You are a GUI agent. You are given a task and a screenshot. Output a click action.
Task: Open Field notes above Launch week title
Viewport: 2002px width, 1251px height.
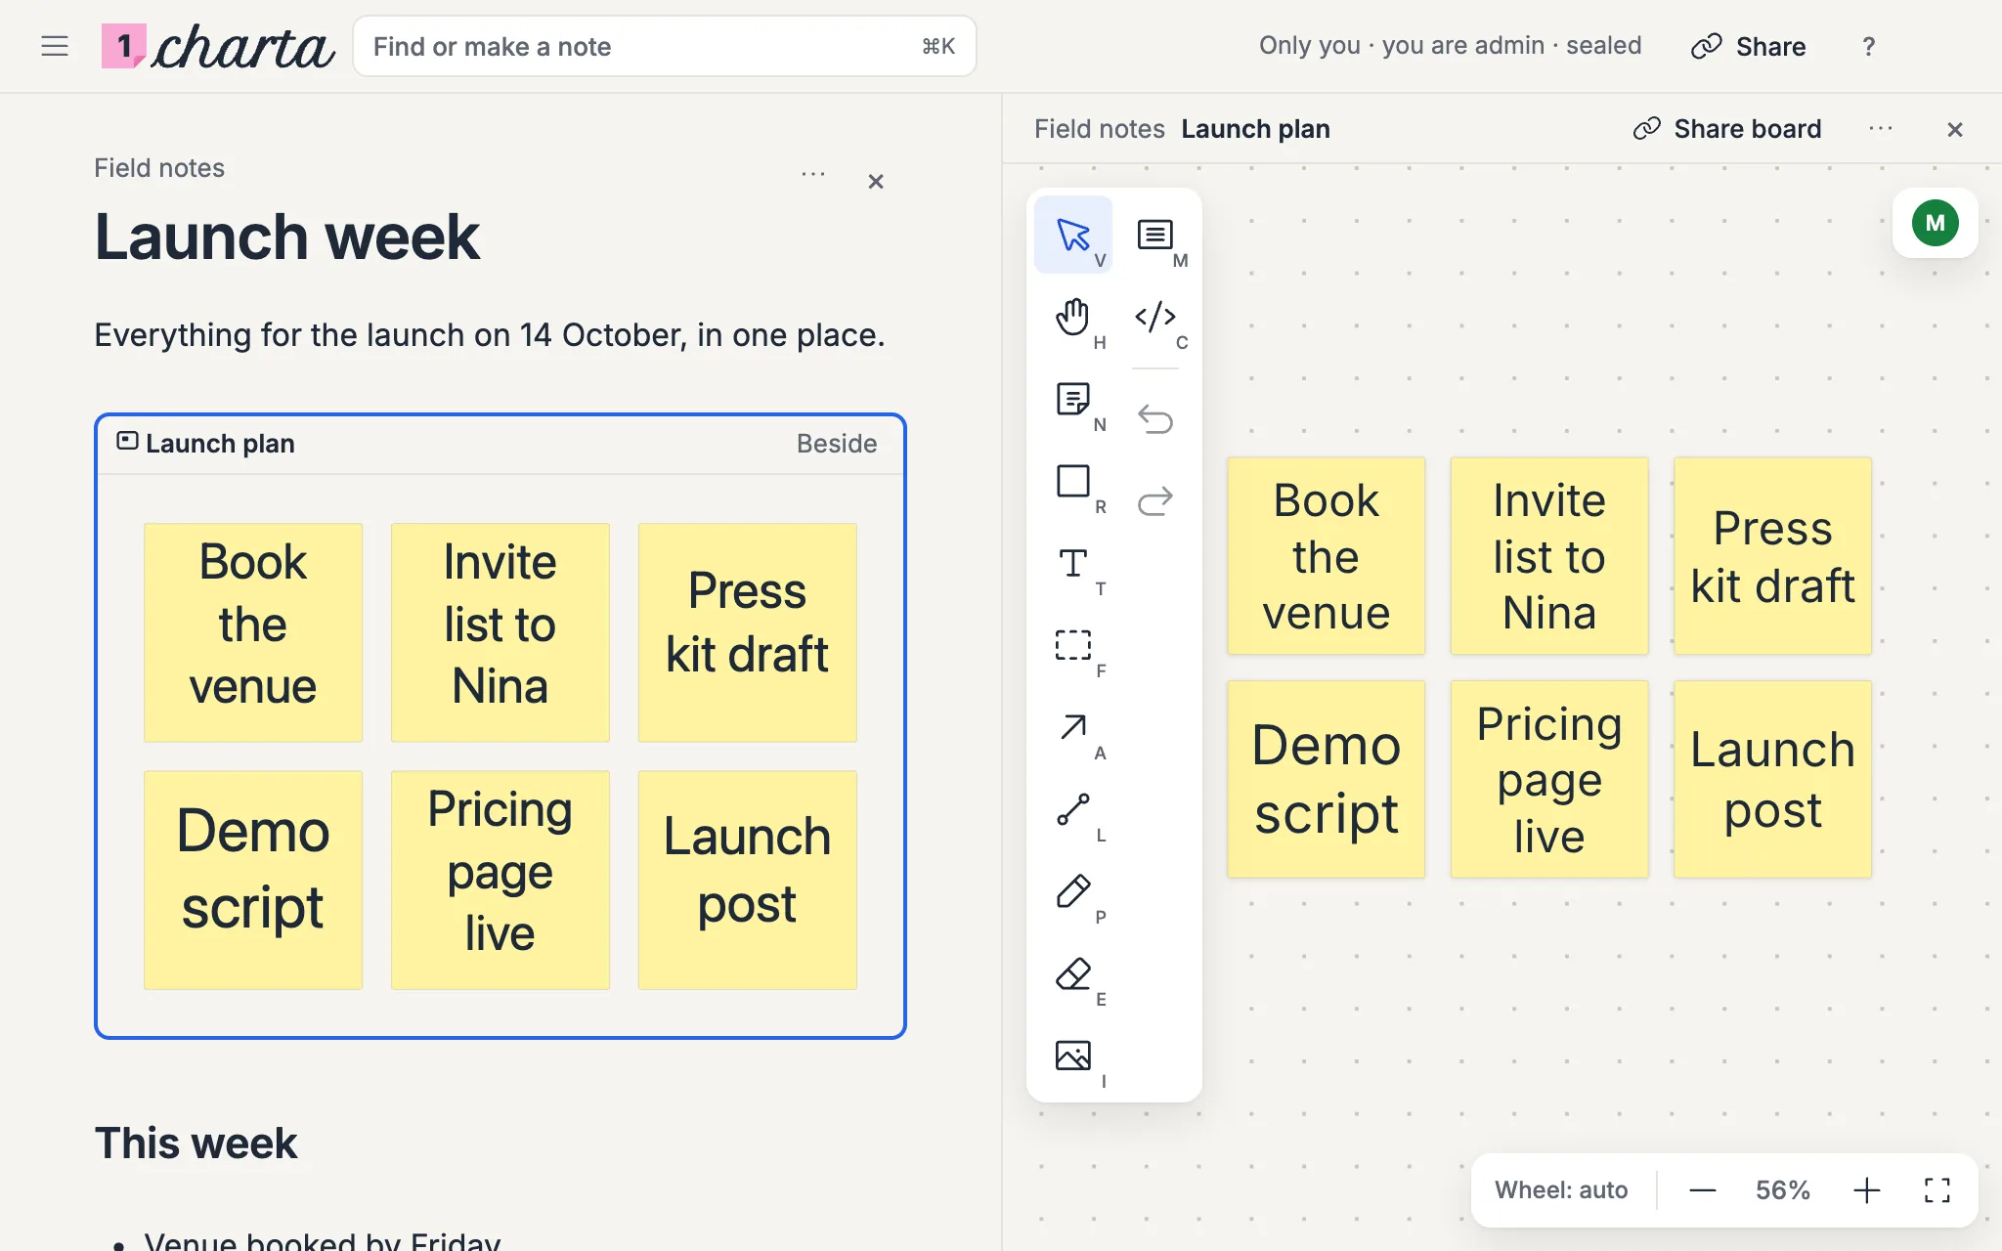tap(159, 168)
